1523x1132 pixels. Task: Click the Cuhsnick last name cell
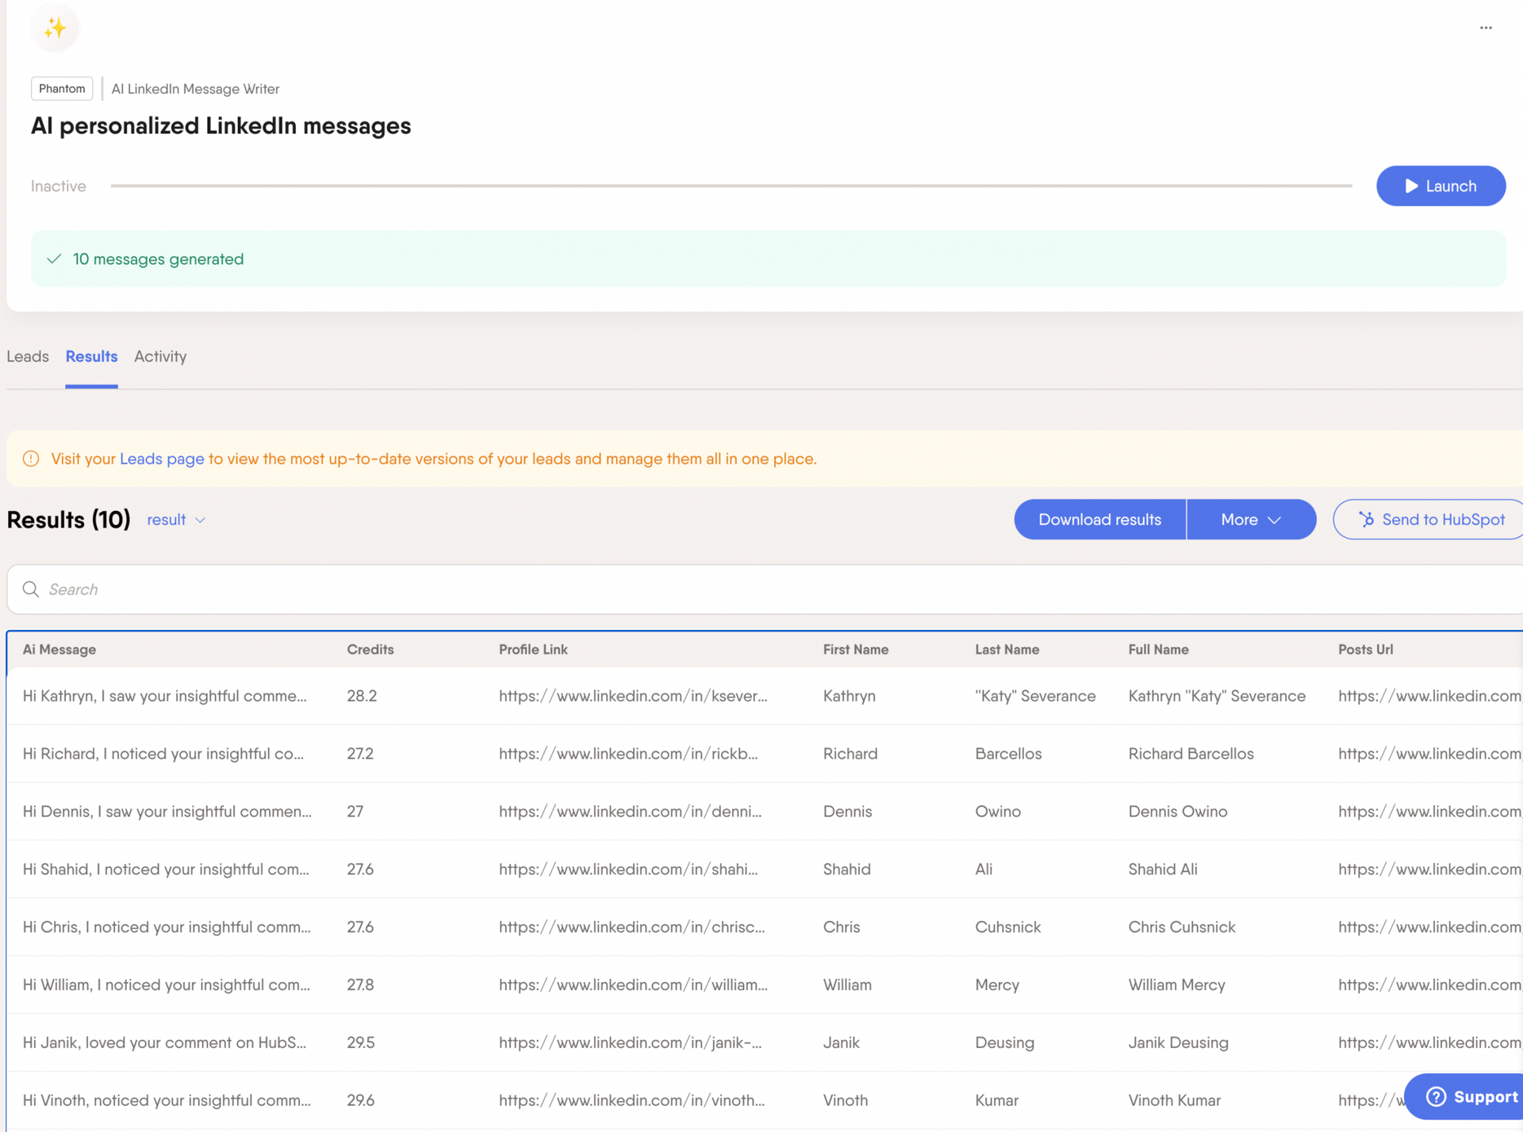pos(1007,927)
